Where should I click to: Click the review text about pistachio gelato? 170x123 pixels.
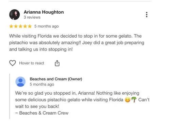[77, 43]
